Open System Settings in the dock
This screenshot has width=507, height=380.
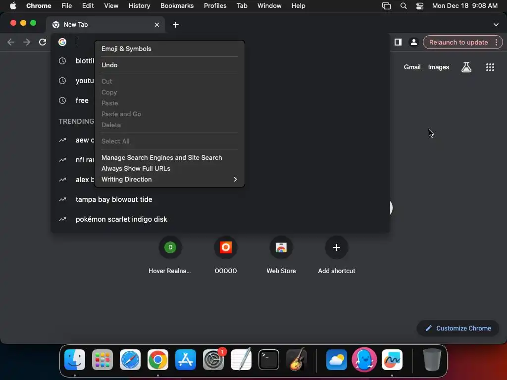point(213,359)
